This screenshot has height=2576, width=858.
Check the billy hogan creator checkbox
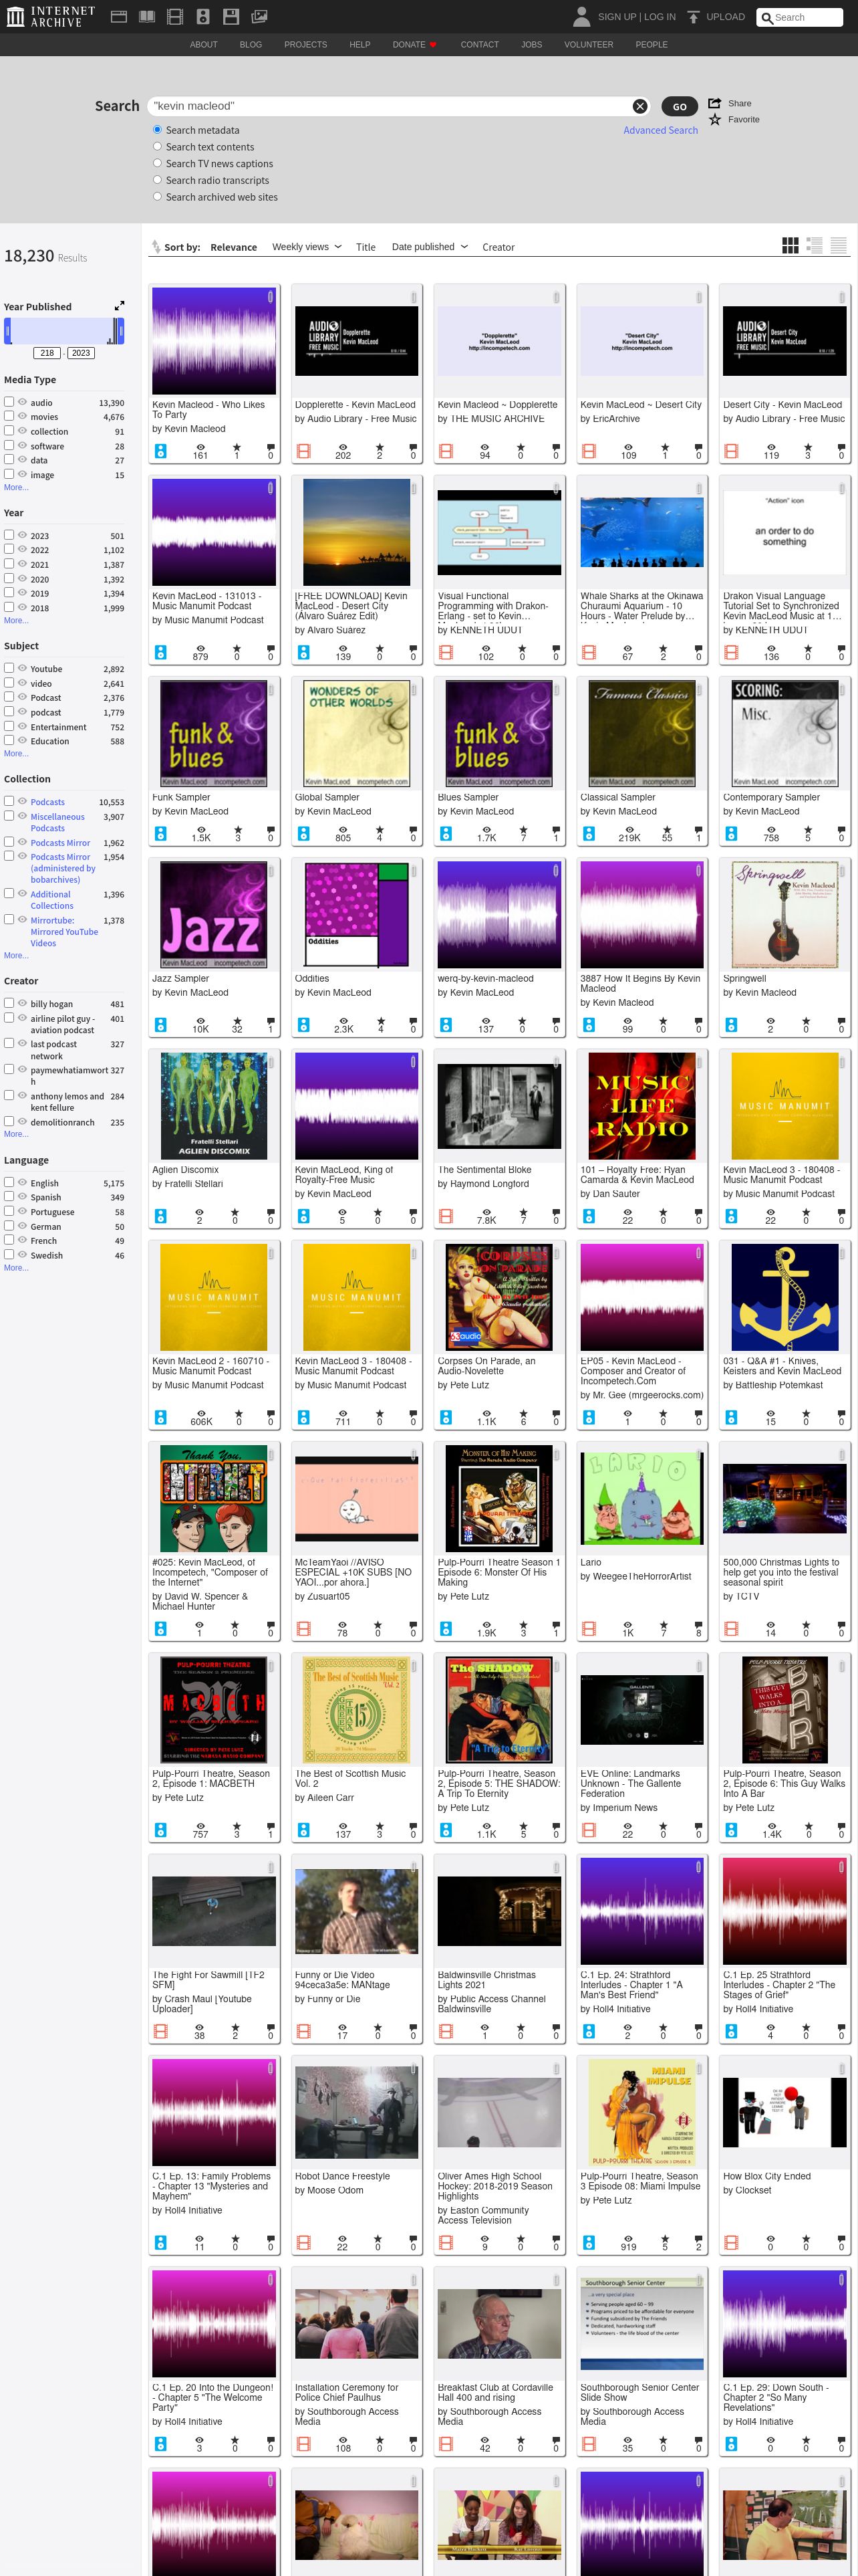(9, 1003)
